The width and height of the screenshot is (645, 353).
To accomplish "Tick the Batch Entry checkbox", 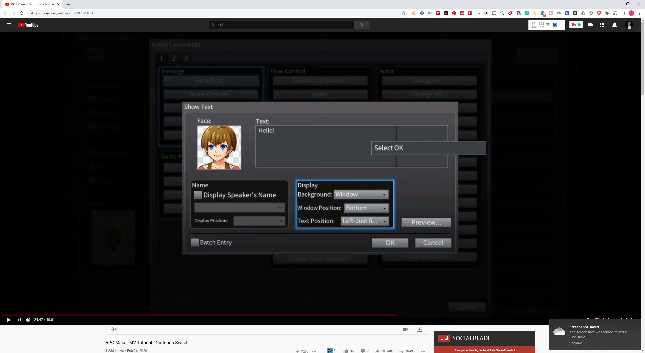I will [x=195, y=242].
